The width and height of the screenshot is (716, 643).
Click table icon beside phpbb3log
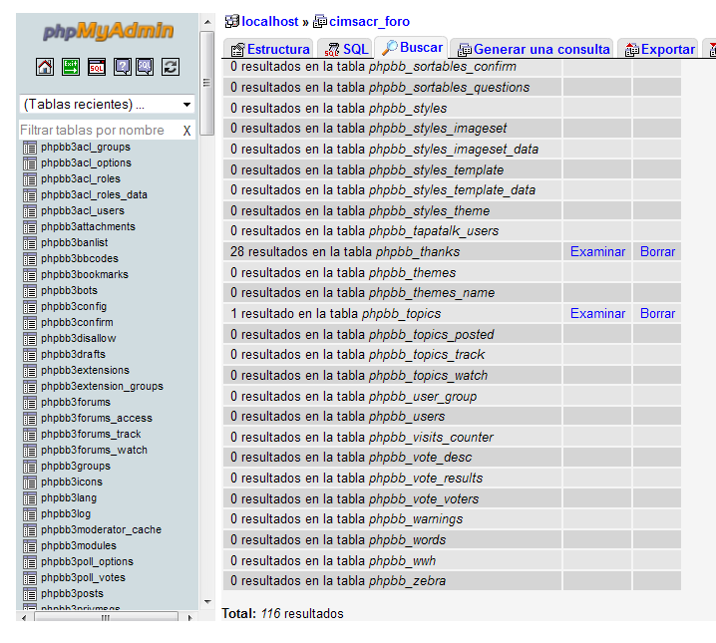(30, 514)
